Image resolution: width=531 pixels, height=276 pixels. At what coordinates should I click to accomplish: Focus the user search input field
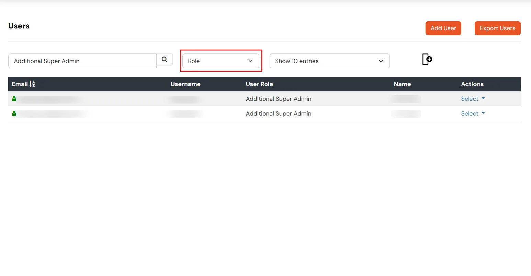pos(82,61)
